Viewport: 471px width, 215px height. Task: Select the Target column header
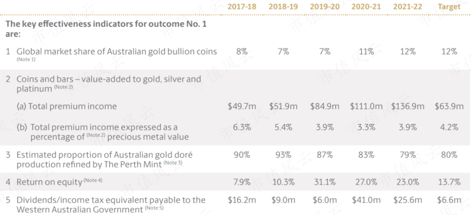449,7
